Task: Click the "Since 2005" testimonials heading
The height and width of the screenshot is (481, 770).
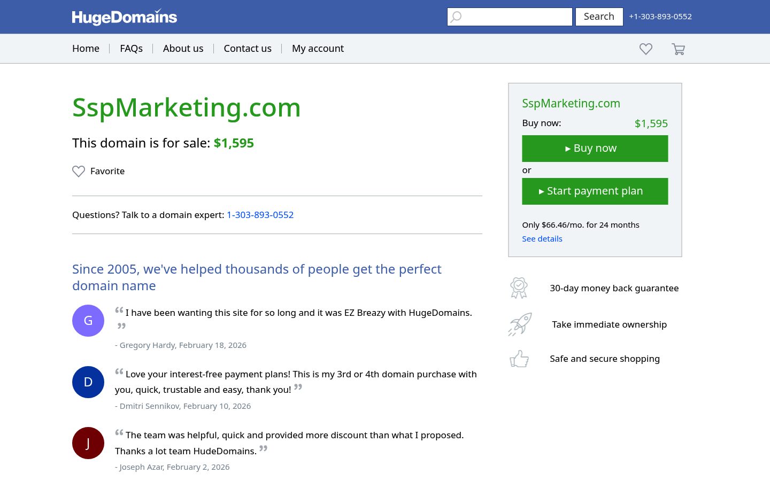Action: tap(257, 277)
